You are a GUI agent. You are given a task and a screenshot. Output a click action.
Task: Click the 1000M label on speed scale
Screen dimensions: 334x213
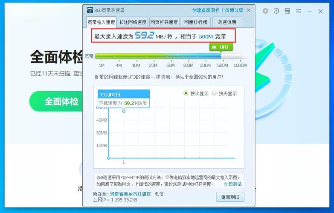click(240, 66)
